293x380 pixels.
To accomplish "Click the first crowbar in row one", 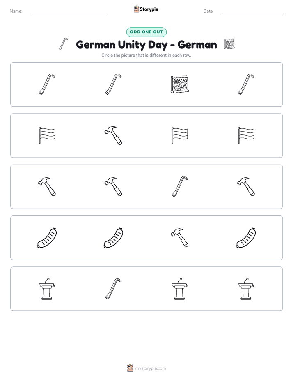I will [47, 84].
